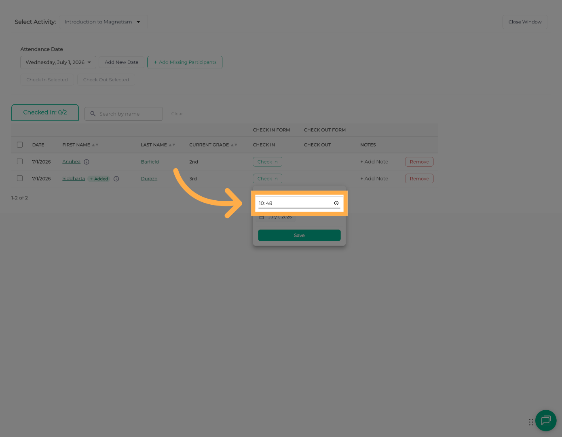
Task: Click the NOTES column header
Action: 368,145
